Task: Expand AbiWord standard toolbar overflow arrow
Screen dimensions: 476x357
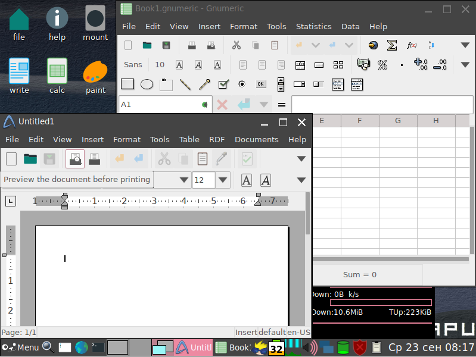Action: 301,159
